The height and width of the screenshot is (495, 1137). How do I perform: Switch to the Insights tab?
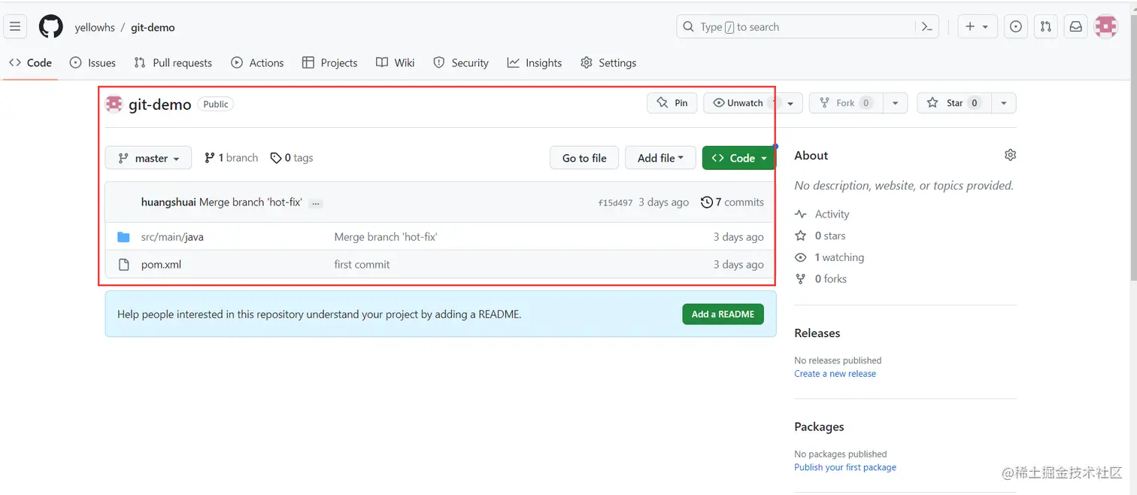(535, 63)
